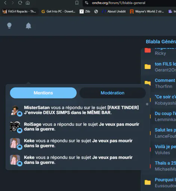Switch to the Mentions tab

43,93
